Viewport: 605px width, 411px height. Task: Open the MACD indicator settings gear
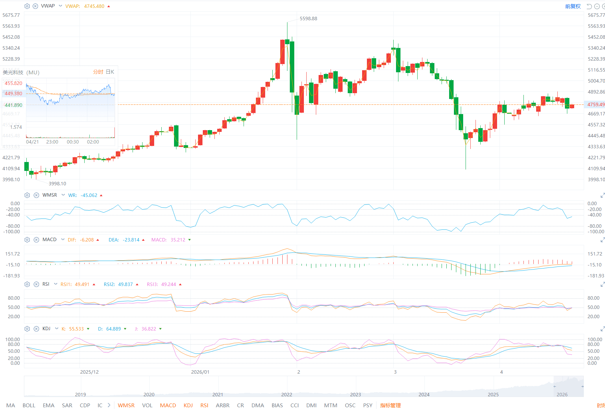(27, 239)
